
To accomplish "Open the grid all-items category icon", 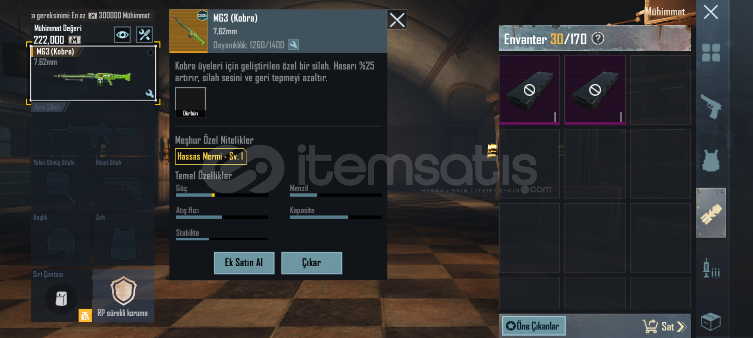I will 711,52.
